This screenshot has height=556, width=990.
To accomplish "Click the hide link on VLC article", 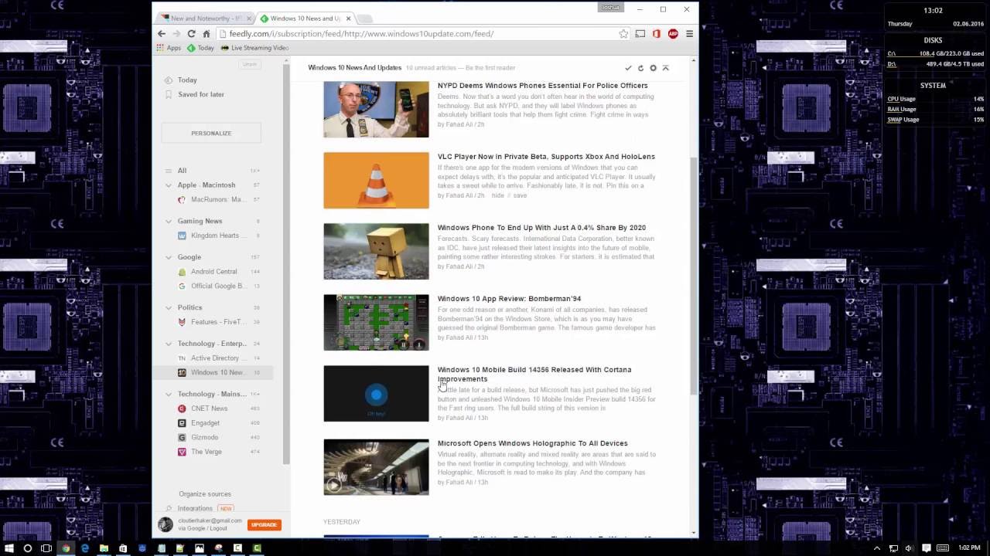I will [497, 195].
